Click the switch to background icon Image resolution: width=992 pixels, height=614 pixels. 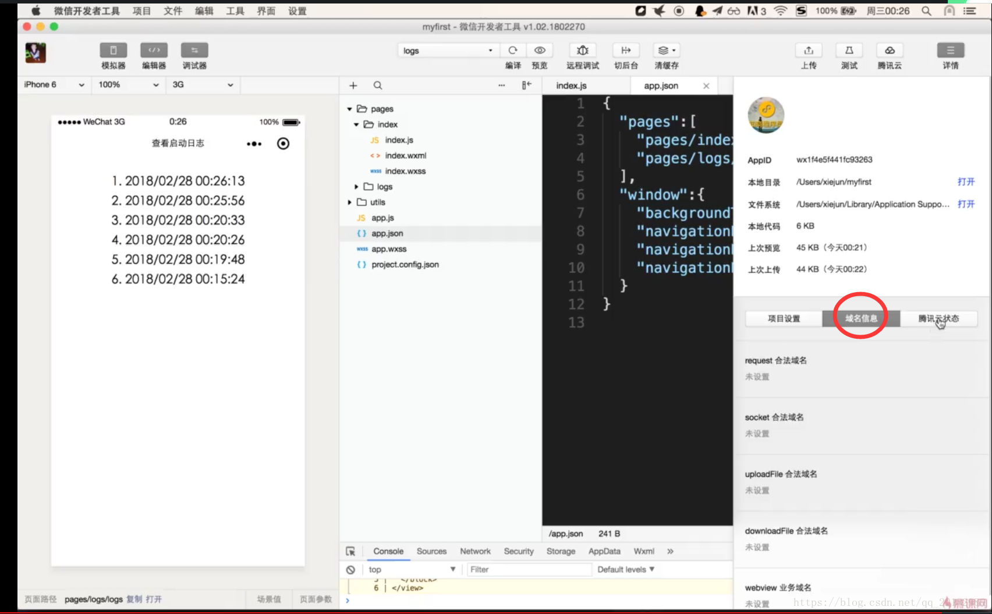pos(626,51)
